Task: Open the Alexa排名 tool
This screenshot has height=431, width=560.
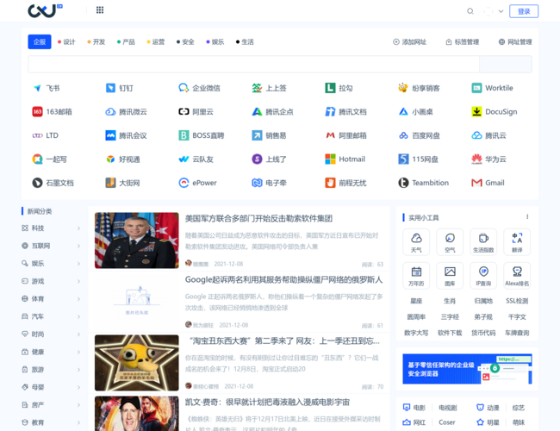Action: point(517,276)
